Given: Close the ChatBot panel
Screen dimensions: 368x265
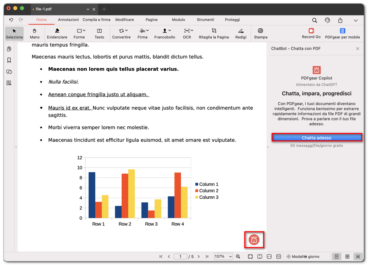Looking at the screenshot, I should [x=358, y=48].
